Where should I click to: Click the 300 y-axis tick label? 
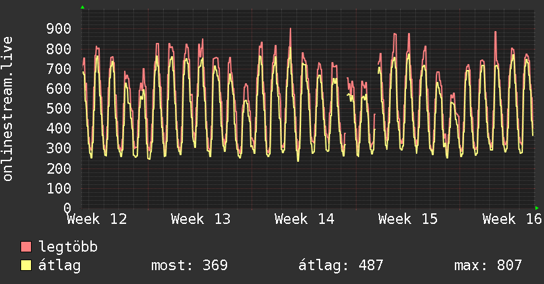pyautogui.click(x=59, y=149)
